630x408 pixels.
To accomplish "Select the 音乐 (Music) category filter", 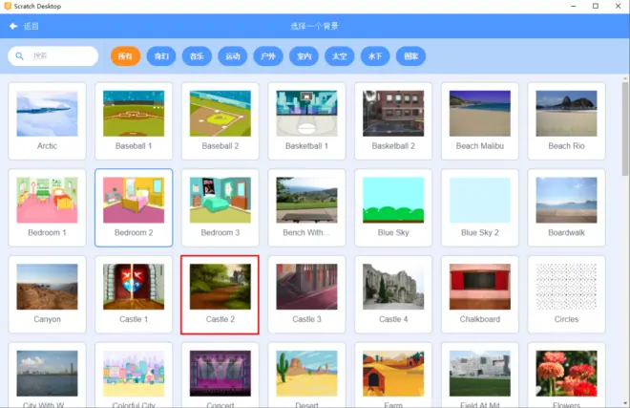I will (197, 56).
